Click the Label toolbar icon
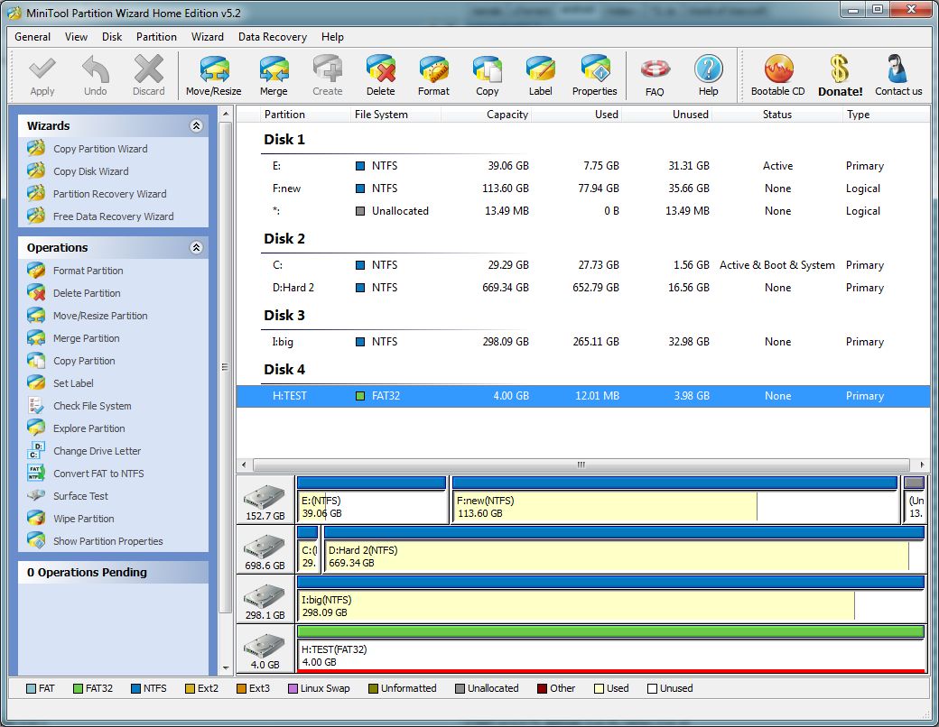Screen dimensions: 939x727 tap(540, 76)
